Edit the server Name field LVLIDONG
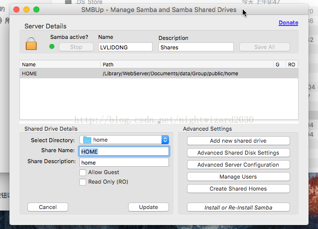Image resolution: width=318 pixels, height=229 pixels. click(125, 47)
